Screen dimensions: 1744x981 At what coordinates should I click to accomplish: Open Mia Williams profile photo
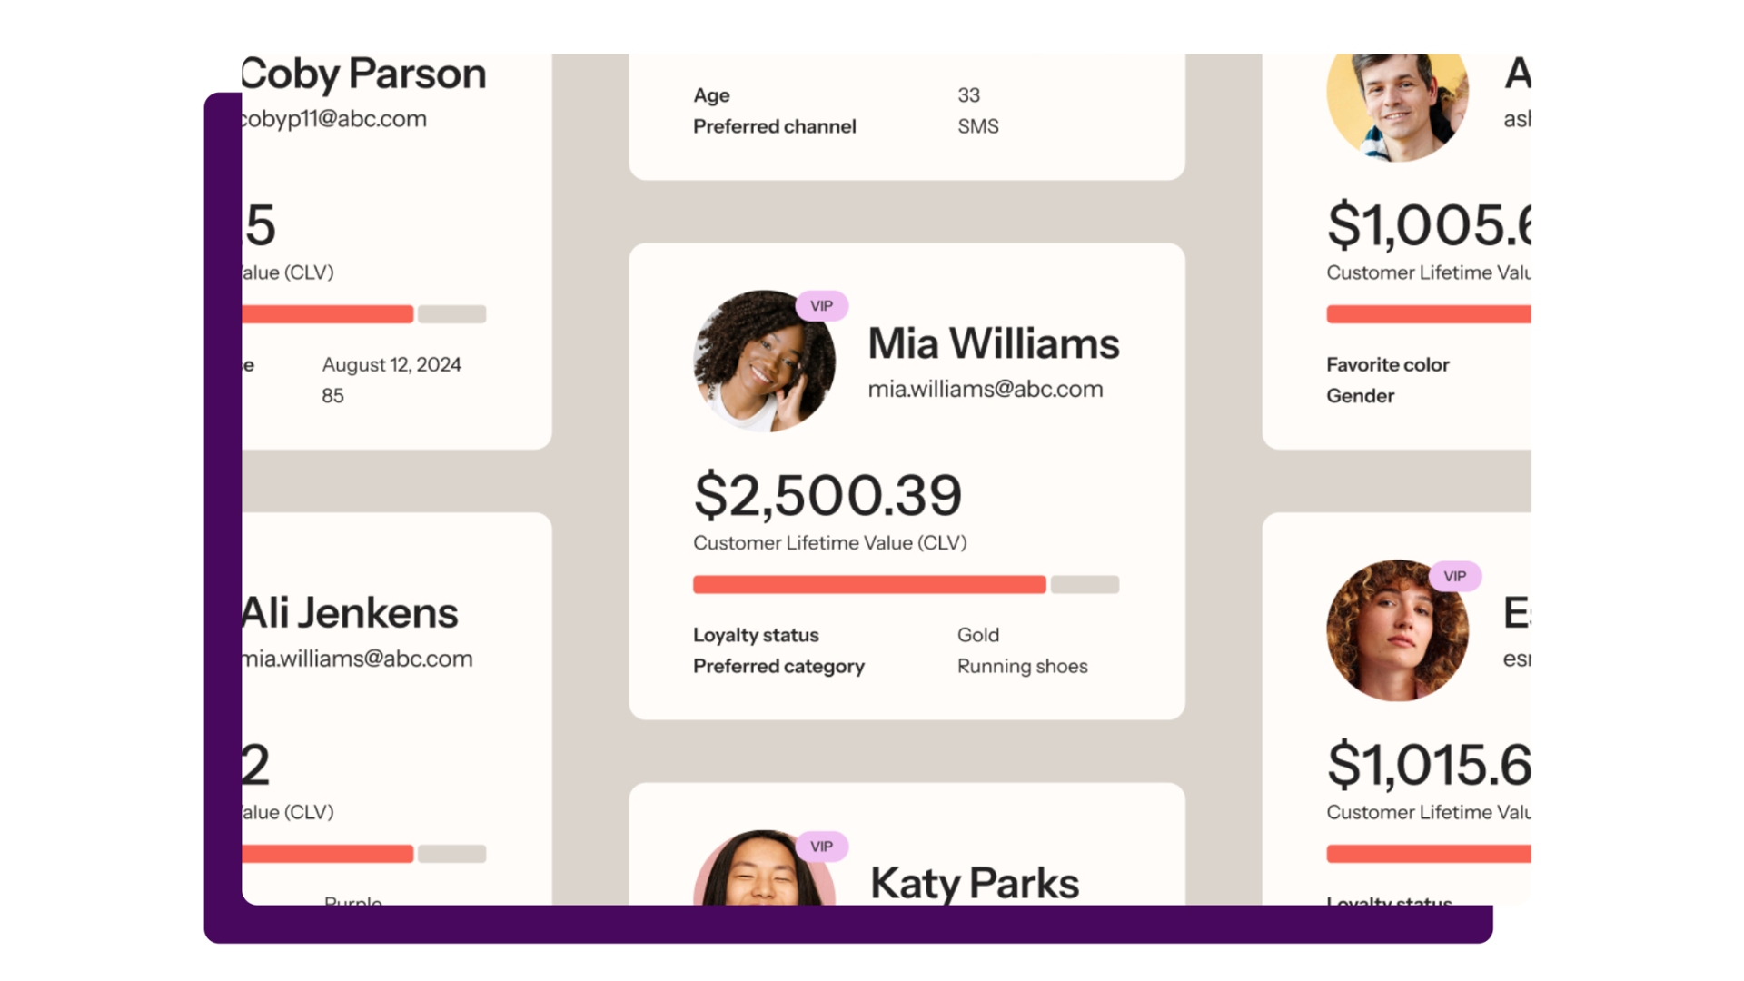pyautogui.click(x=763, y=362)
